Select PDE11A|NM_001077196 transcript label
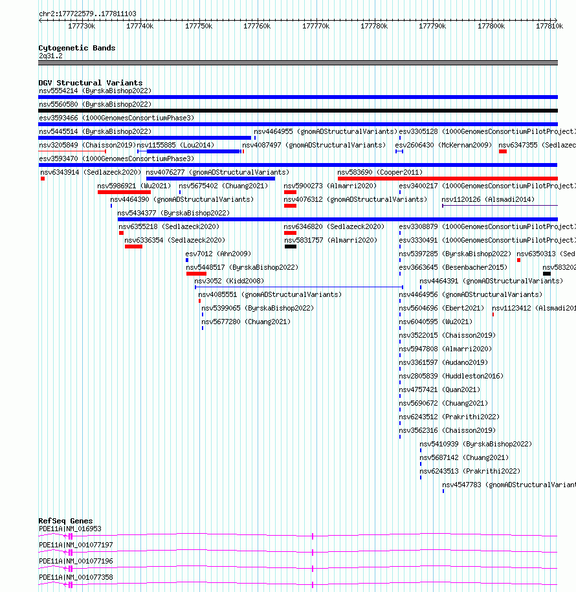The height and width of the screenshot is (592, 576). pos(76,562)
